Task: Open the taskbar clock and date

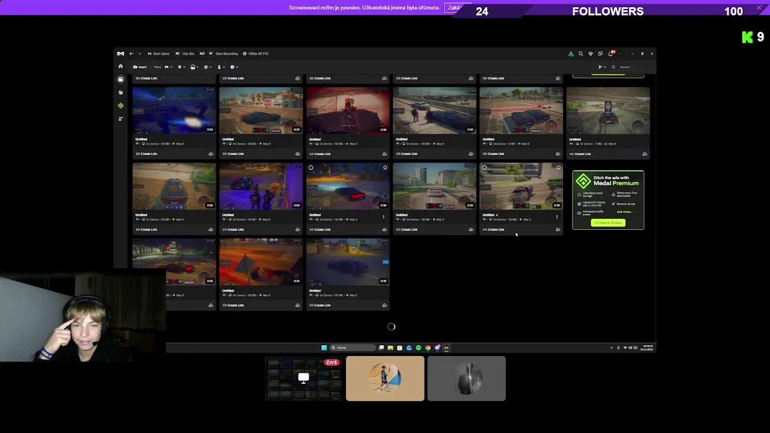Action: tap(648, 348)
